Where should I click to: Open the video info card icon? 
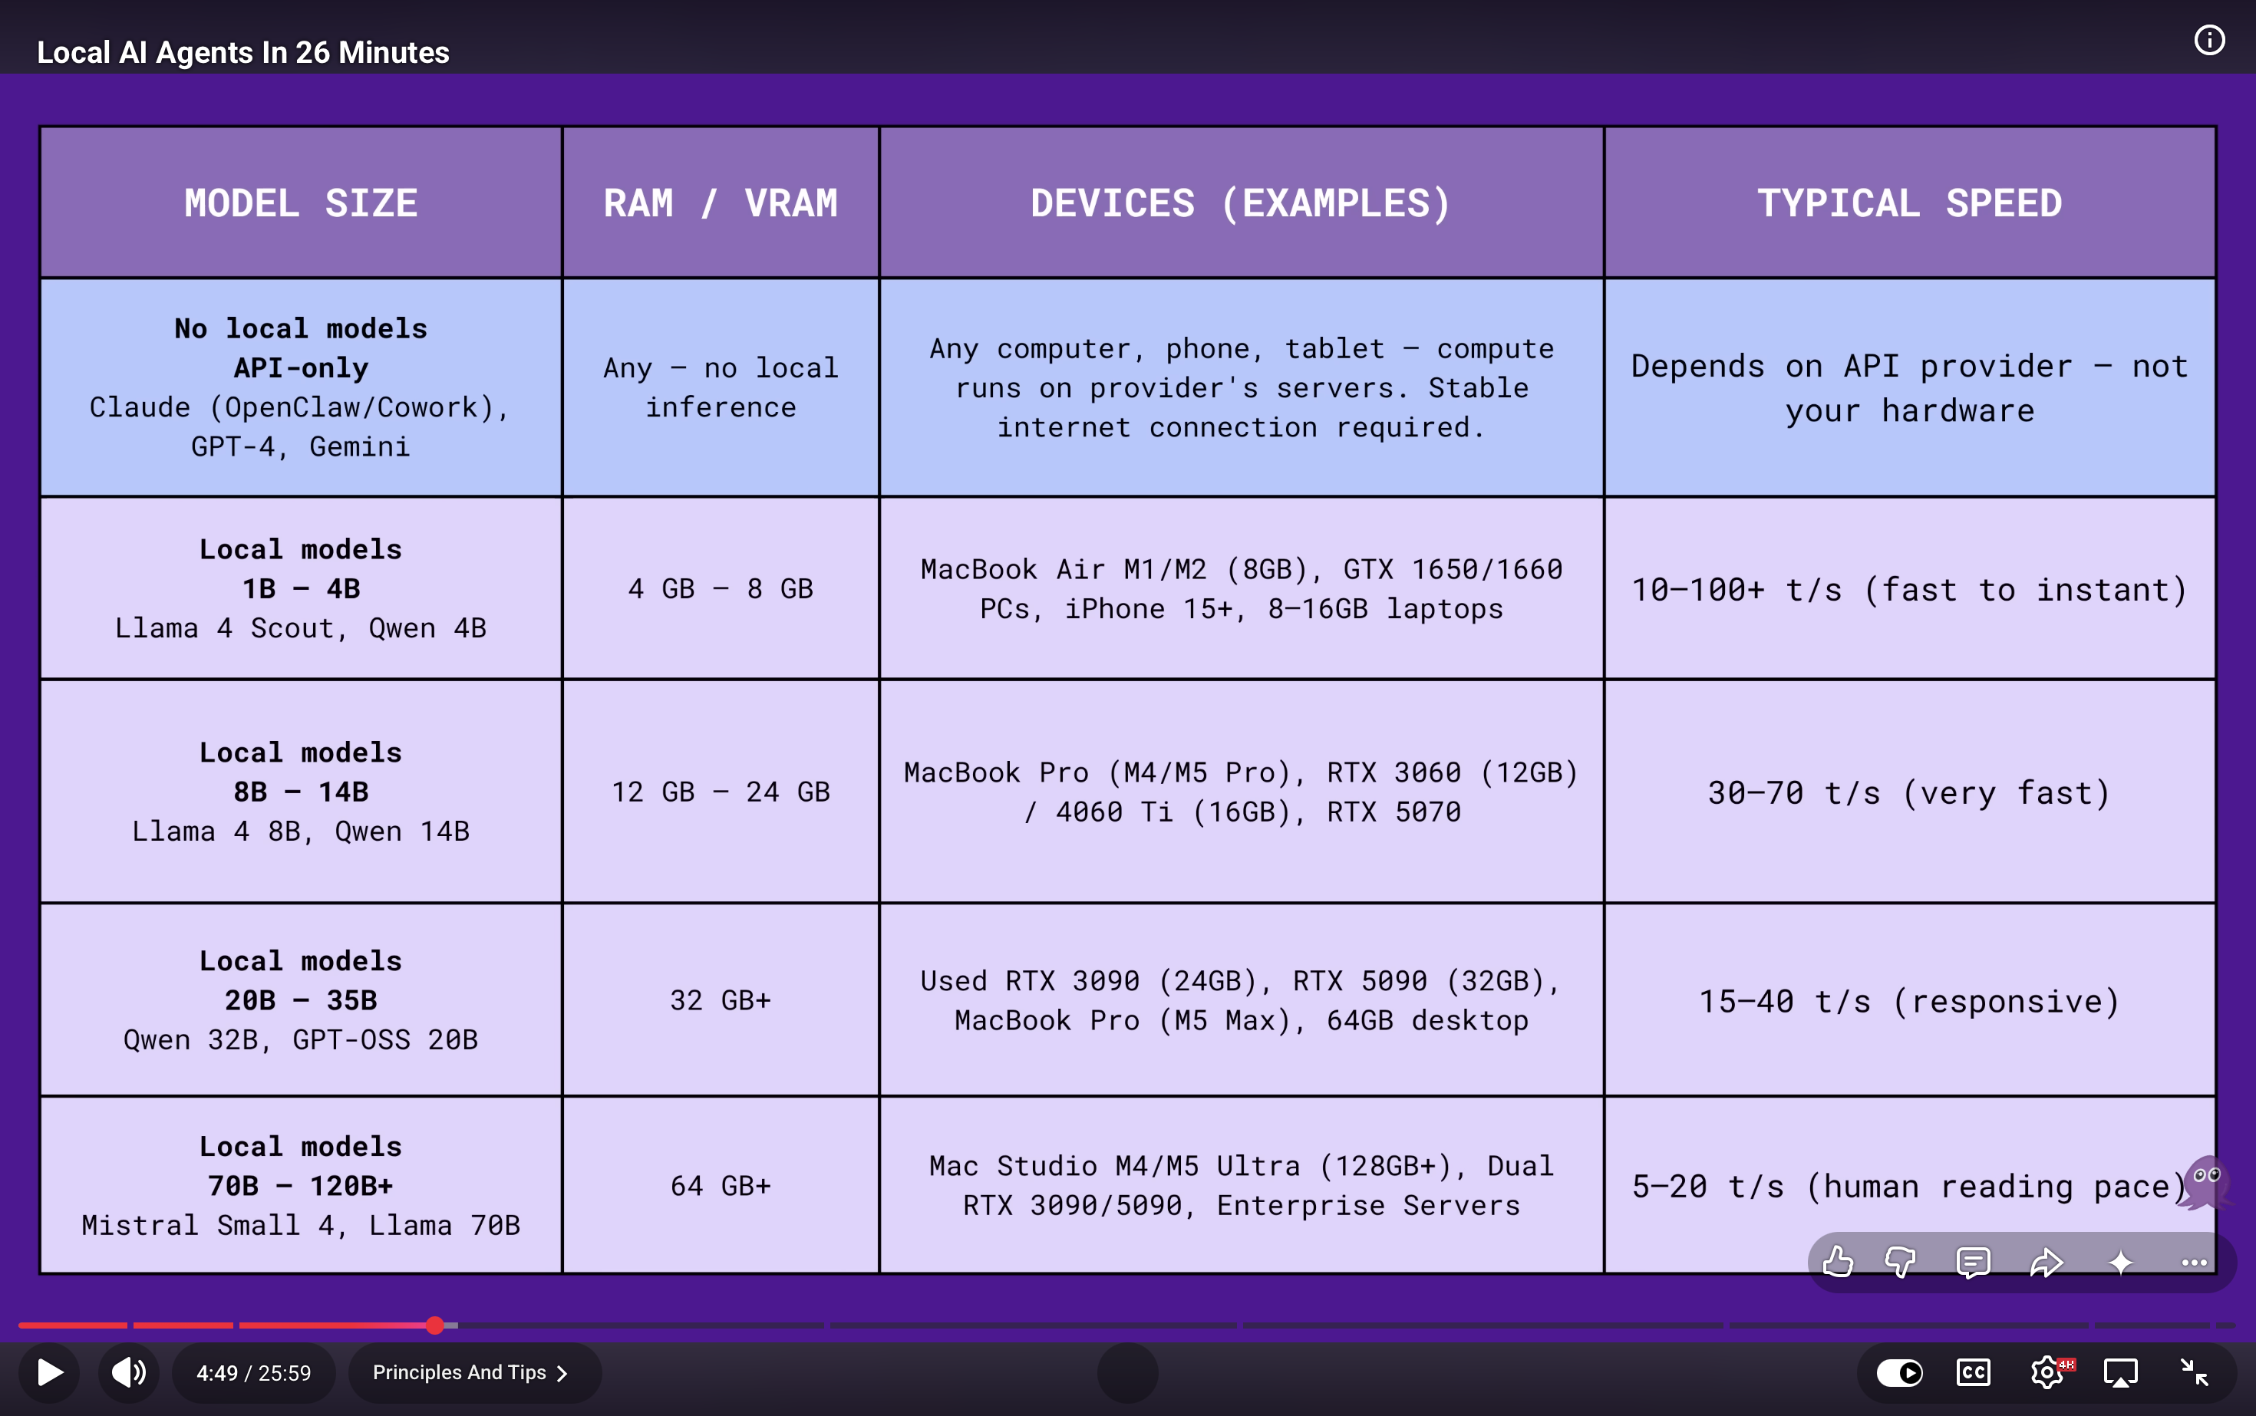tap(2209, 40)
